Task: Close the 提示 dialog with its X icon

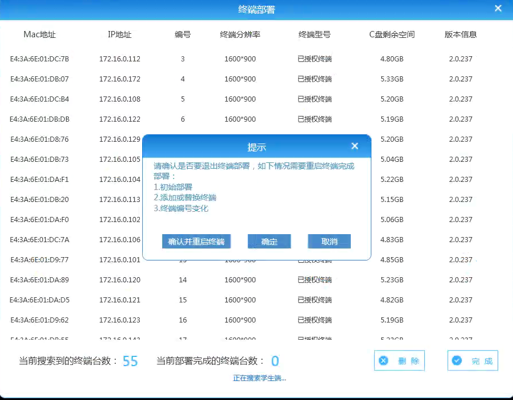Action: (355, 146)
